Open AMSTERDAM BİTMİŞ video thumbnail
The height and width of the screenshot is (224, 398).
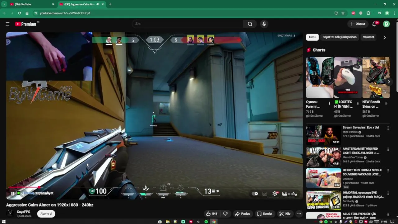[x=324, y=156]
